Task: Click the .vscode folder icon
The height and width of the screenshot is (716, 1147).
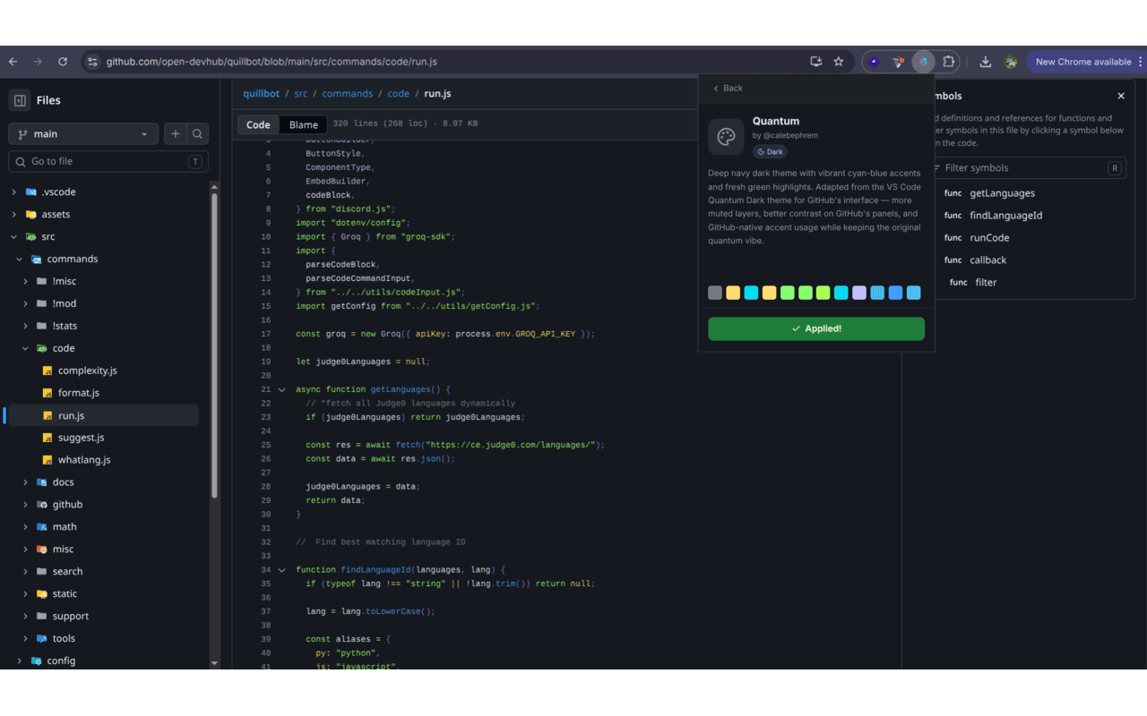Action: click(31, 192)
